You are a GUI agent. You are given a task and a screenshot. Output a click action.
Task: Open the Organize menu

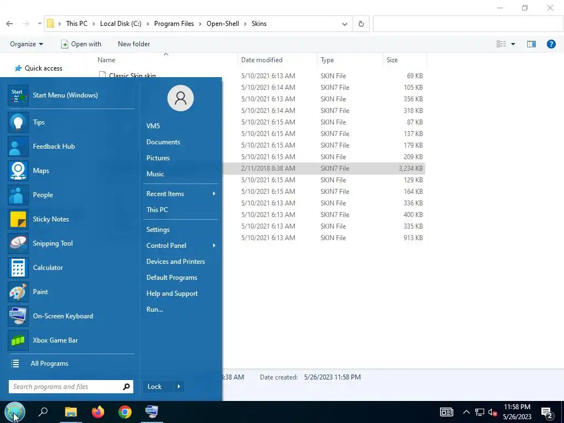pyautogui.click(x=26, y=44)
